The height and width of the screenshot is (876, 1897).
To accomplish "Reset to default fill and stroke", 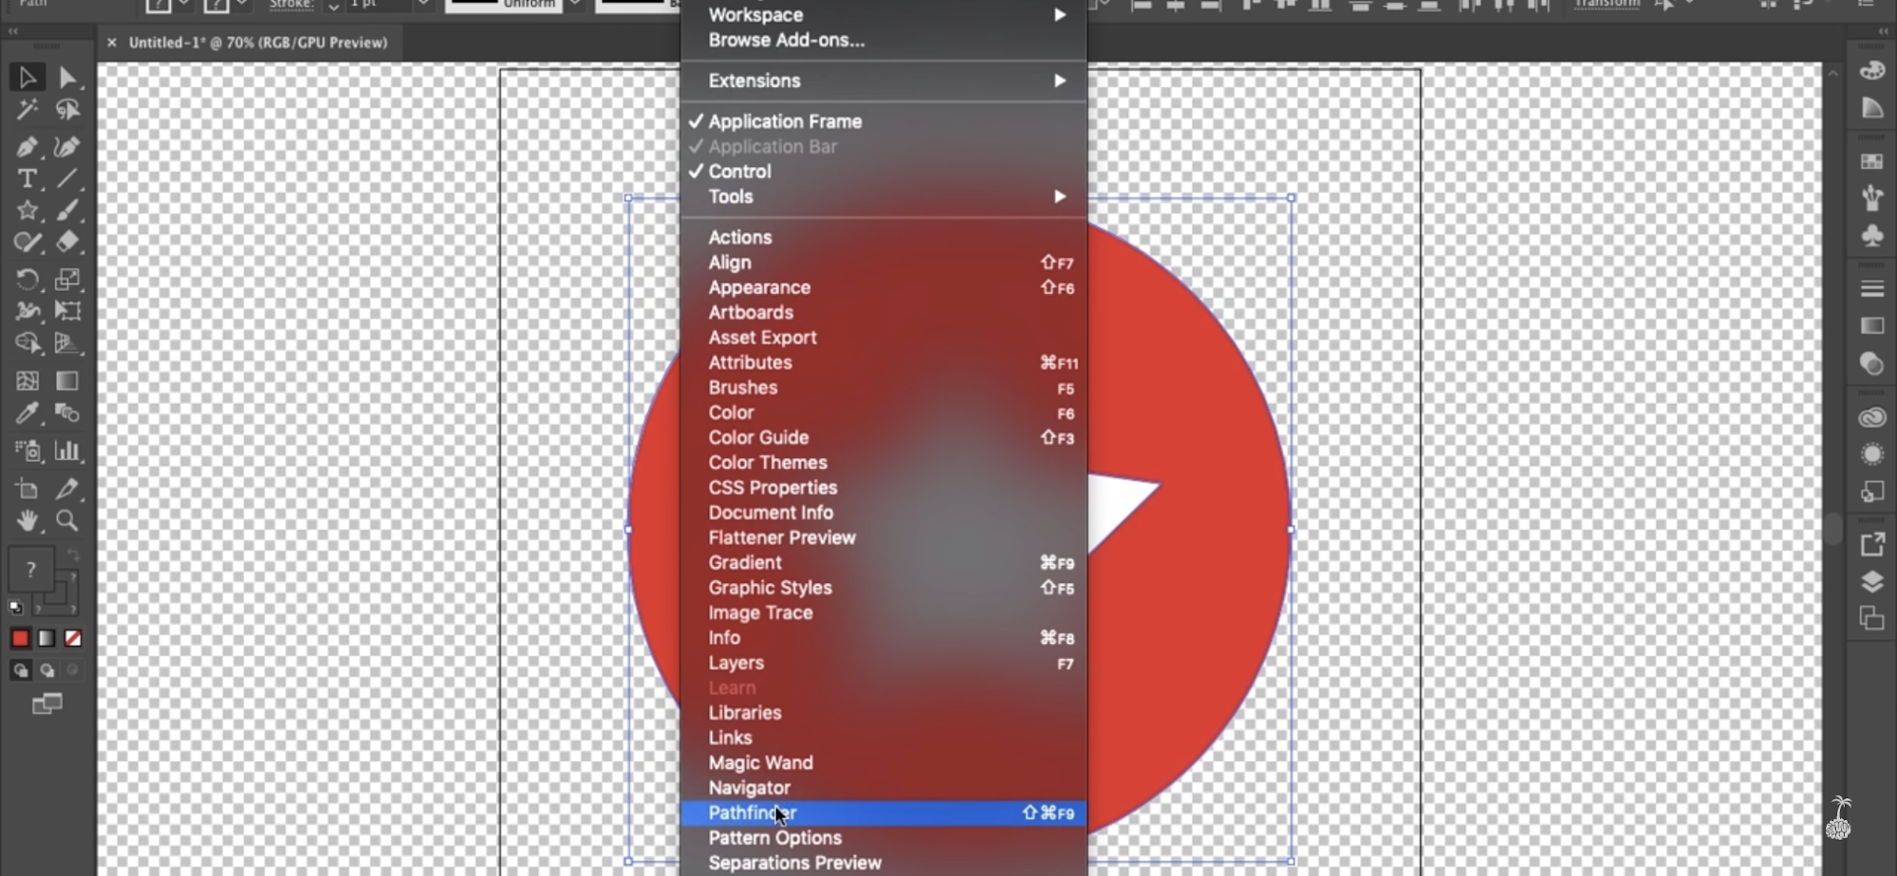I will click(16, 607).
